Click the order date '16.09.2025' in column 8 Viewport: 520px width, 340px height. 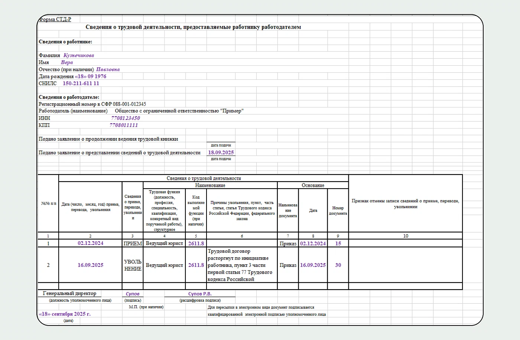coord(313,265)
